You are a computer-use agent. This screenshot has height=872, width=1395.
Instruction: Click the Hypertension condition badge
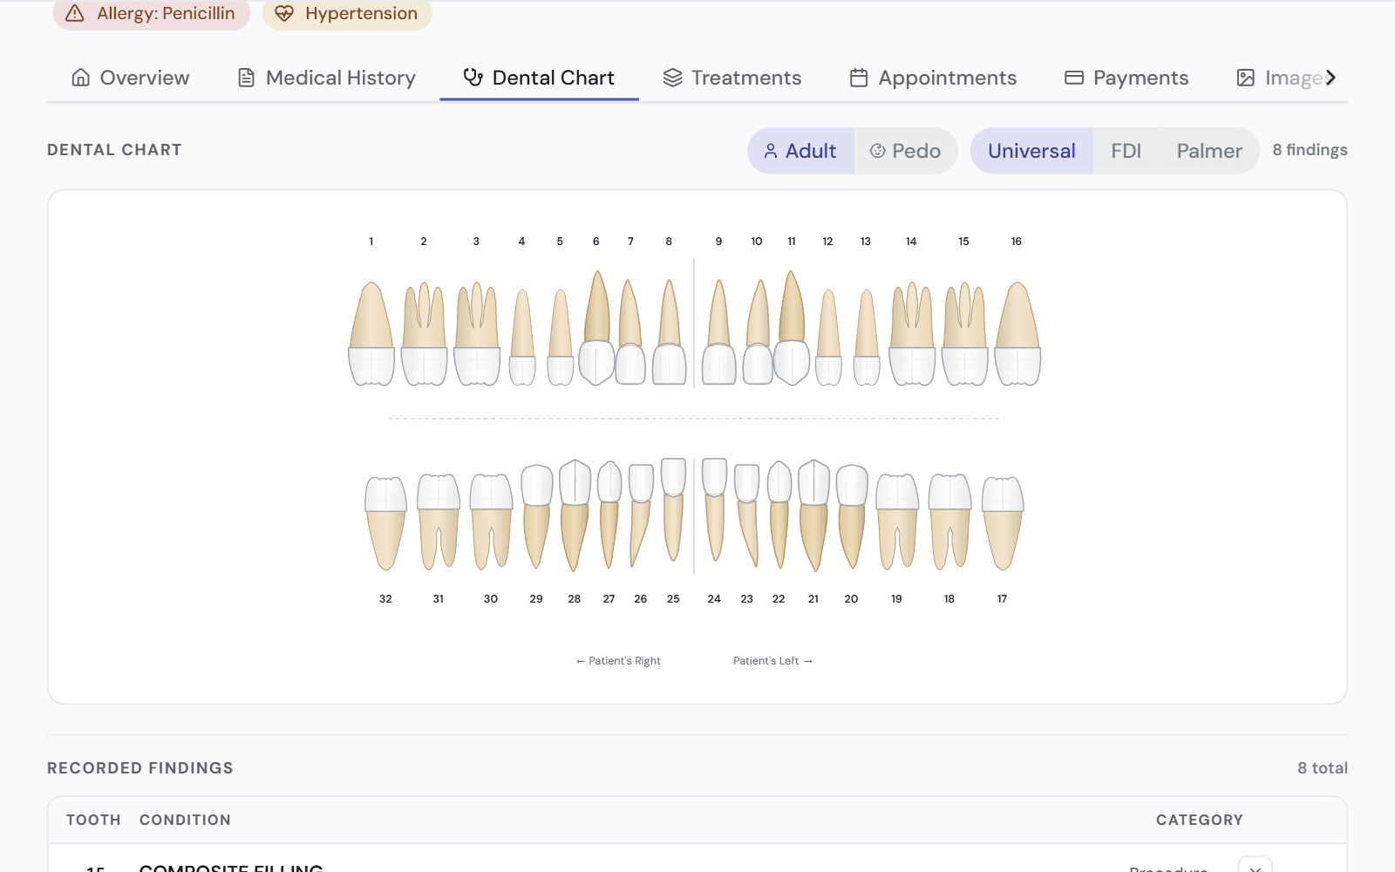coord(347,14)
